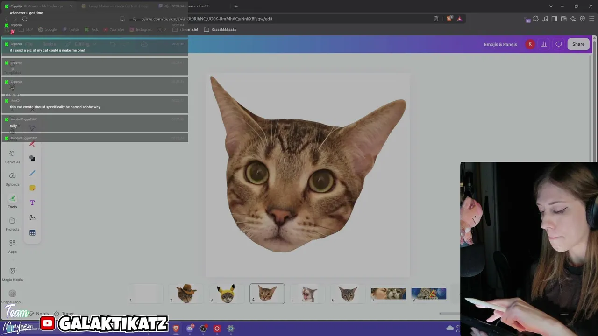This screenshot has height=336, width=598.
Task: Select page 4 cat face thumbnail
Action: coord(267,294)
